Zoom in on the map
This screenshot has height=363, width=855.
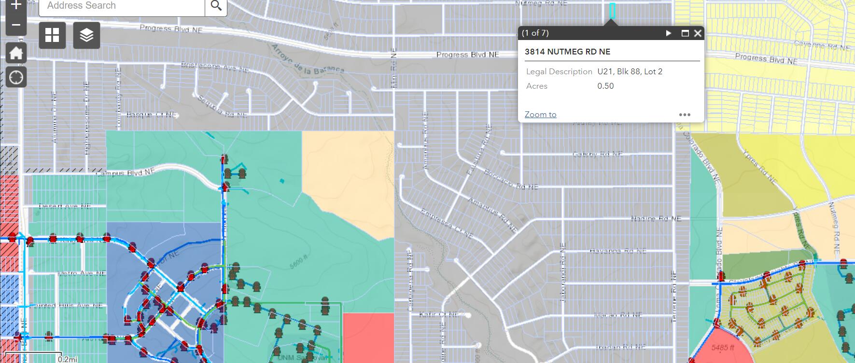pos(16,6)
